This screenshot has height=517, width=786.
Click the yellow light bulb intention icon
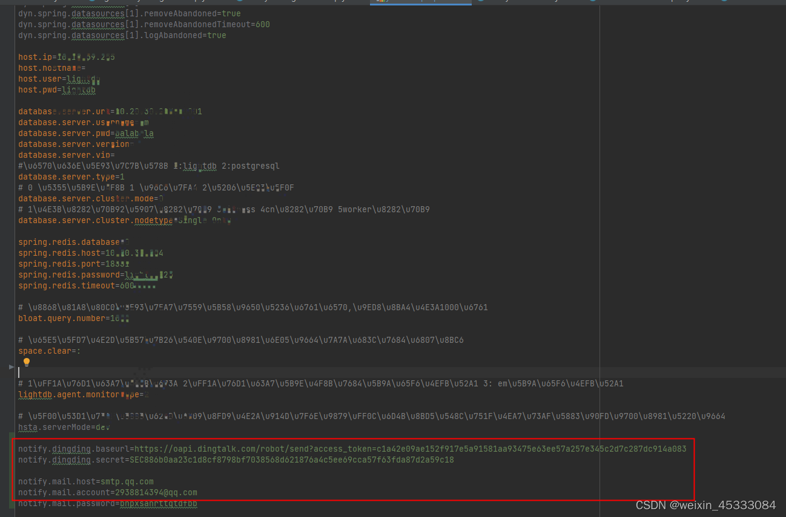pyautogui.click(x=26, y=362)
